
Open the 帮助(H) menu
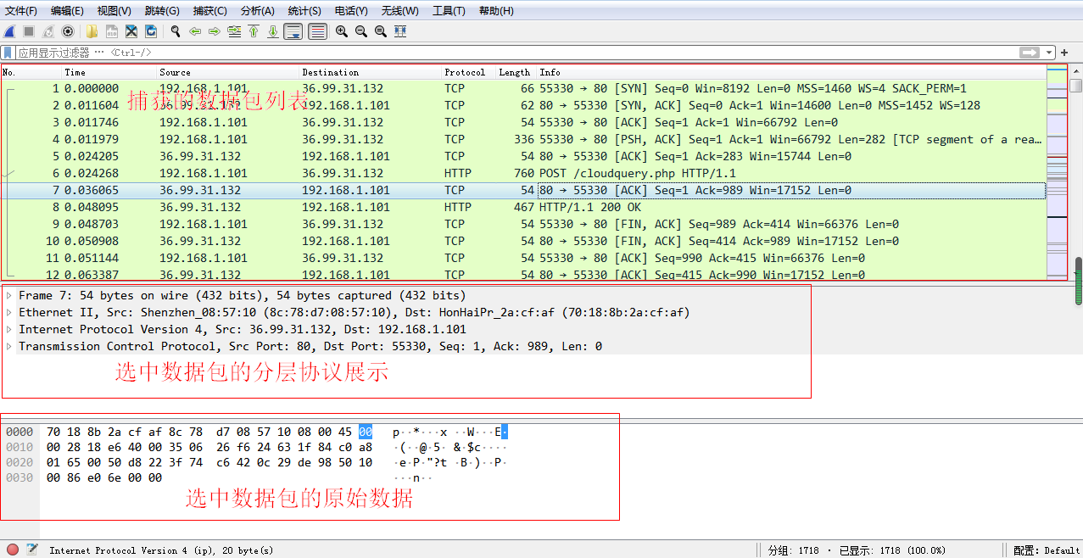[x=496, y=11]
